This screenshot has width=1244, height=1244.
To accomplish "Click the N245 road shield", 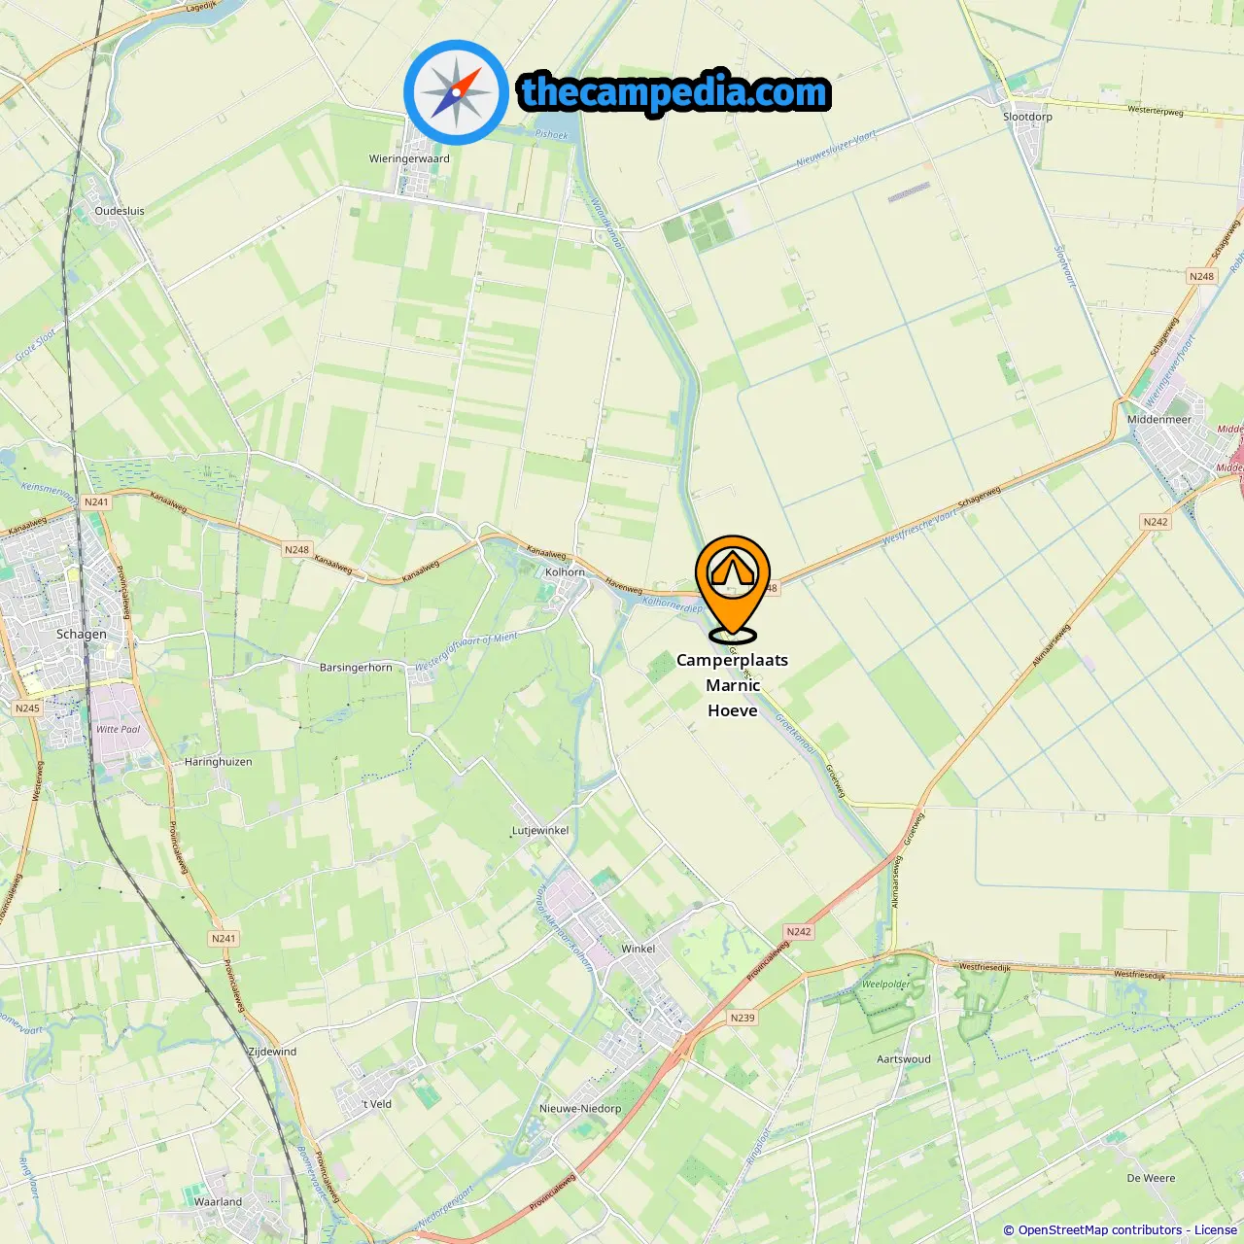I will coord(27,708).
